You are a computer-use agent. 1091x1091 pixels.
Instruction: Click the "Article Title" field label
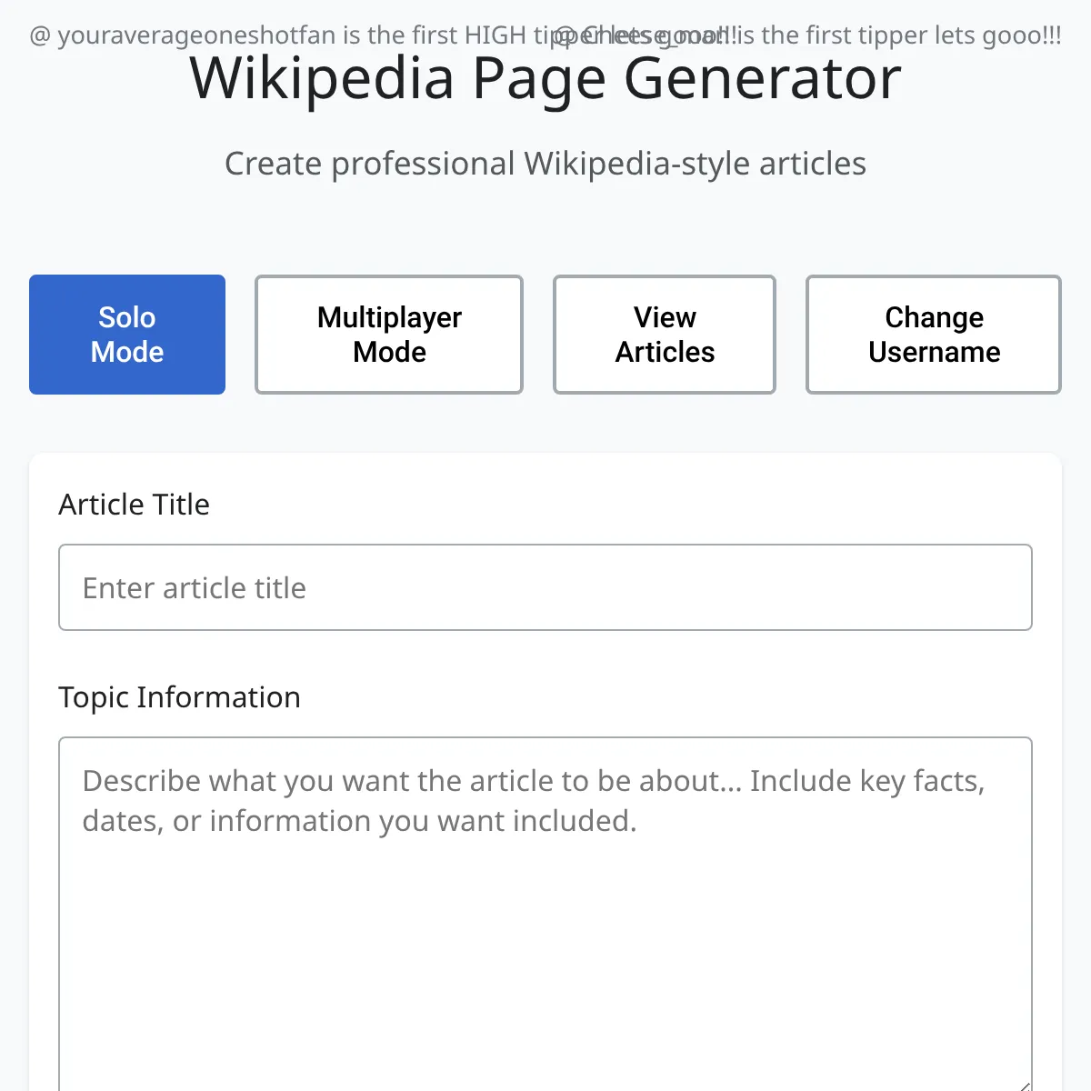(x=134, y=505)
